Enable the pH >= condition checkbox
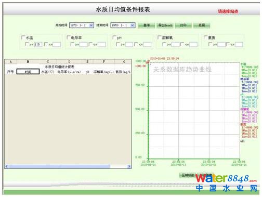The height and width of the screenshot is (197, 262). (x=118, y=44)
